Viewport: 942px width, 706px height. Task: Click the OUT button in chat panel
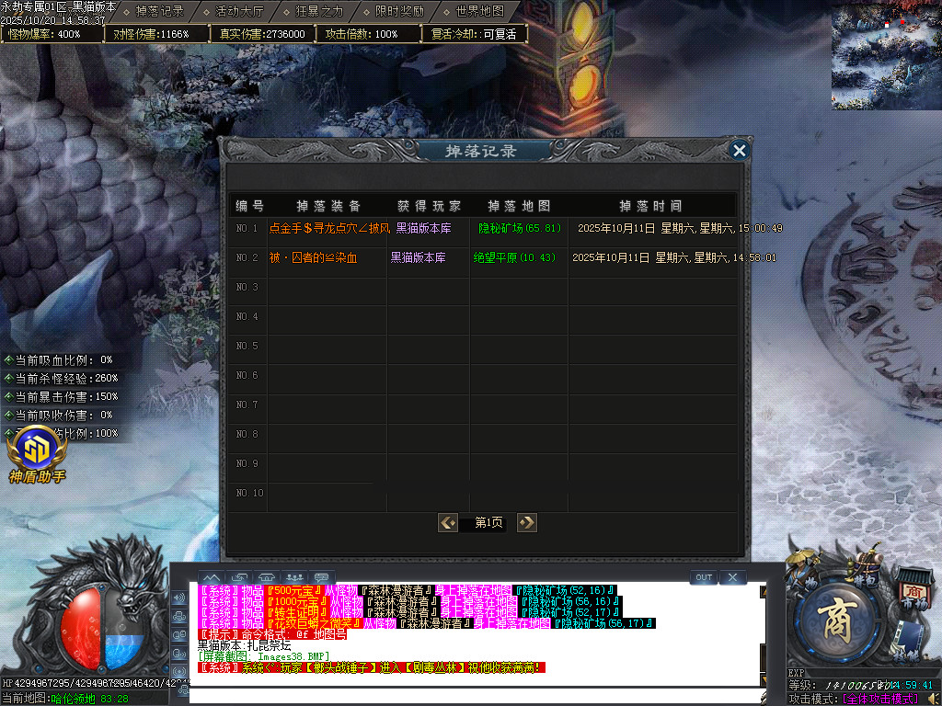tap(703, 577)
